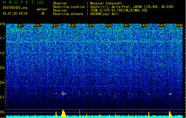Click the 0438 time marker
Image resolution: width=186 pixels, height=118 pixels.
tap(144, 25)
